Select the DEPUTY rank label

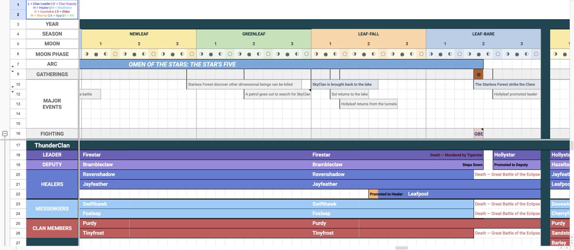(x=52, y=164)
